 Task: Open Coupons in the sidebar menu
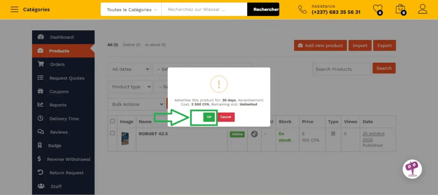click(x=59, y=91)
